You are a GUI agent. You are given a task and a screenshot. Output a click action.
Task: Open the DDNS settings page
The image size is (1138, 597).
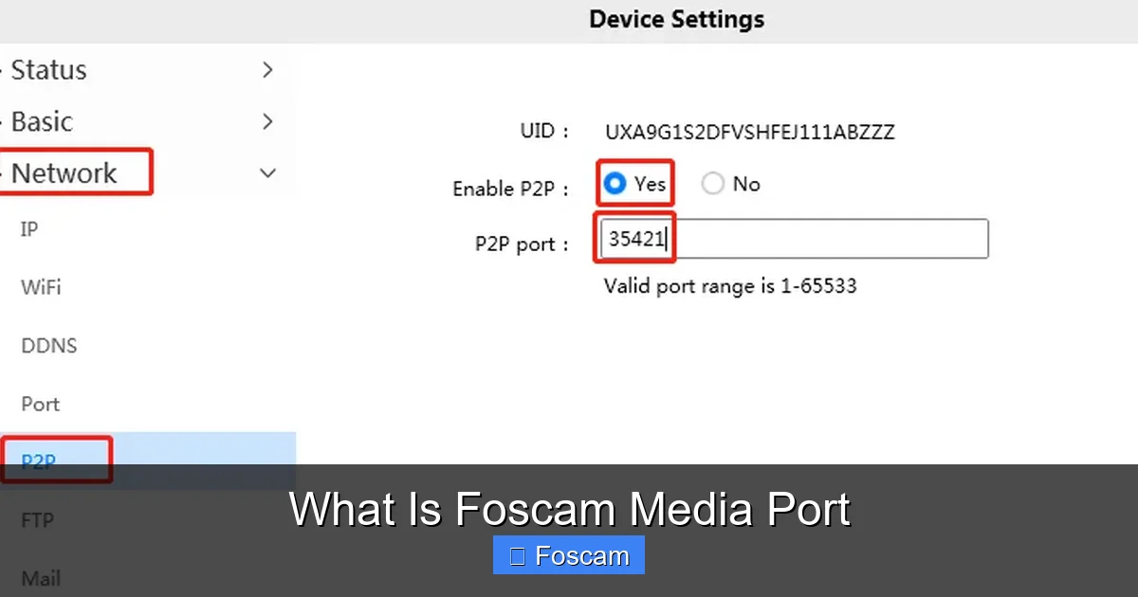[48, 346]
